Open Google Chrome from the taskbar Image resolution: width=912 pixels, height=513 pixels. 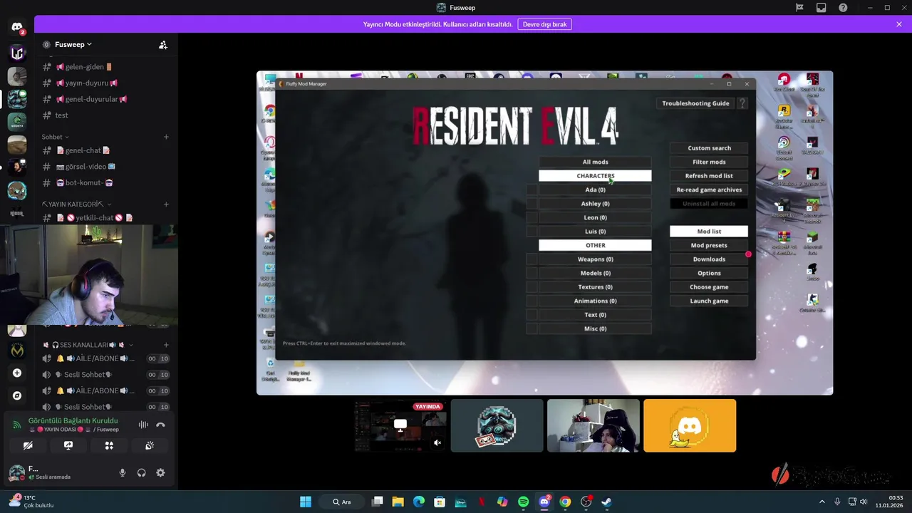(565, 502)
